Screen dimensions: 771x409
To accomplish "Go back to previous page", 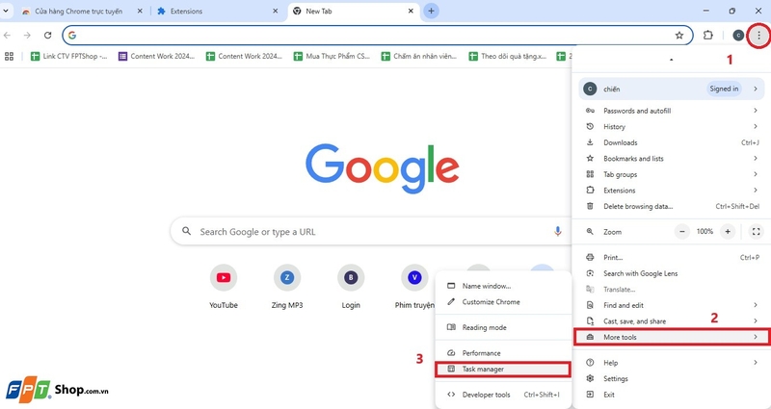I will [x=8, y=36].
